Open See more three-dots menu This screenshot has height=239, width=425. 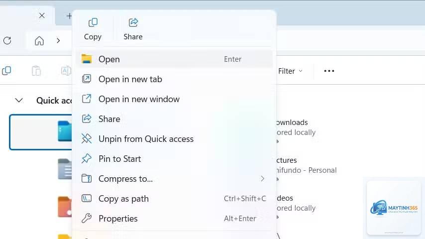pos(329,71)
